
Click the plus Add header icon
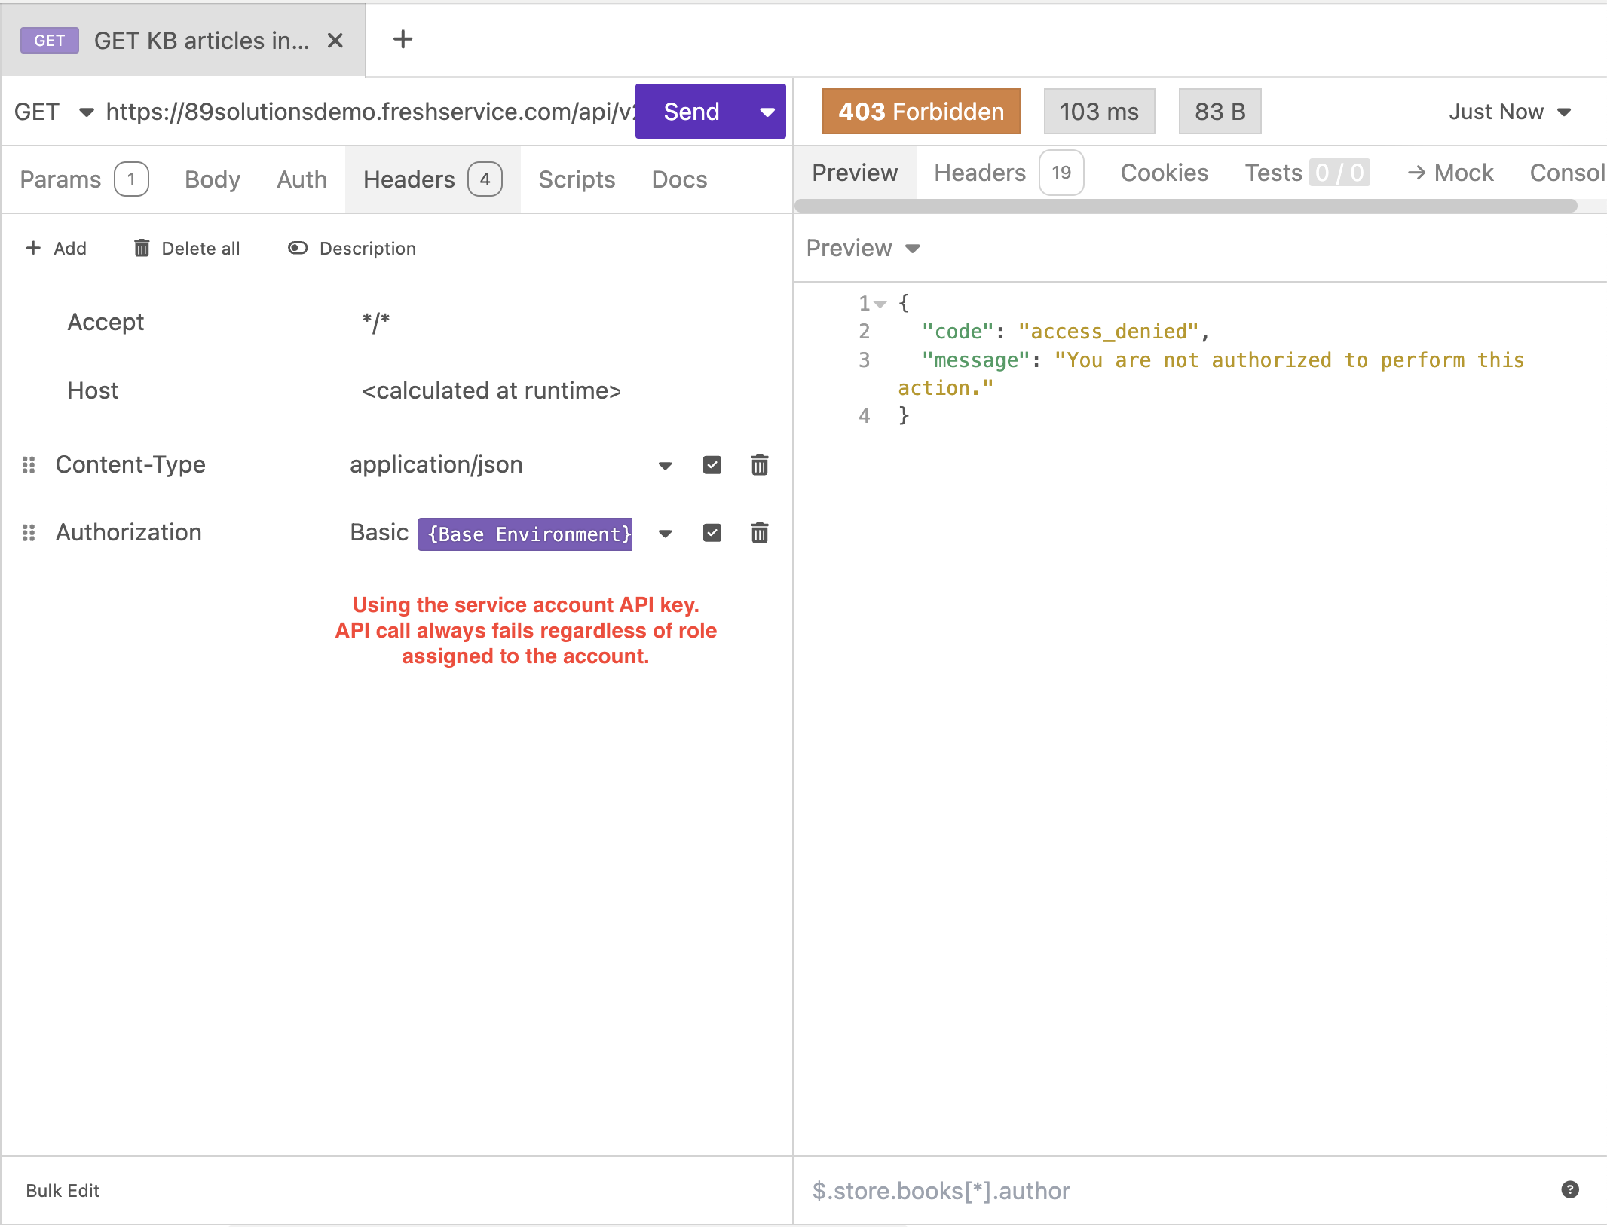[33, 248]
